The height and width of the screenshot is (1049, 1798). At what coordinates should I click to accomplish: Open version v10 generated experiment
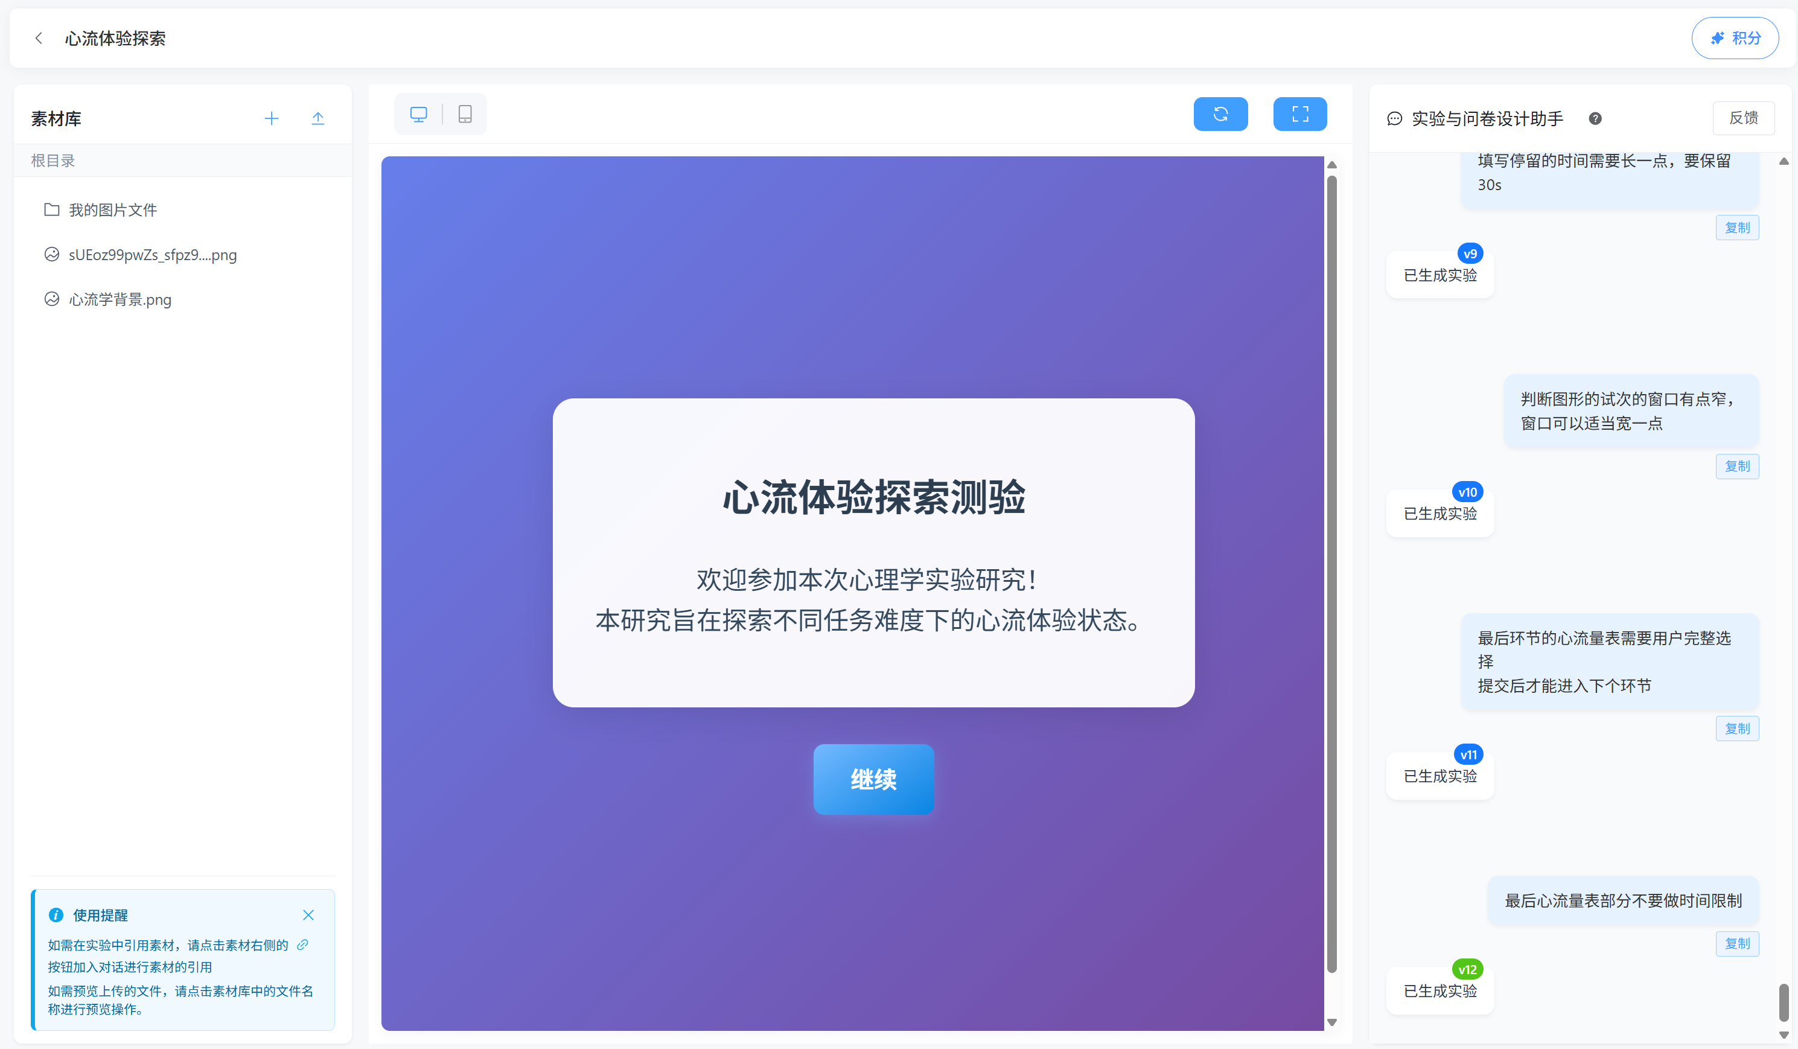click(1440, 513)
